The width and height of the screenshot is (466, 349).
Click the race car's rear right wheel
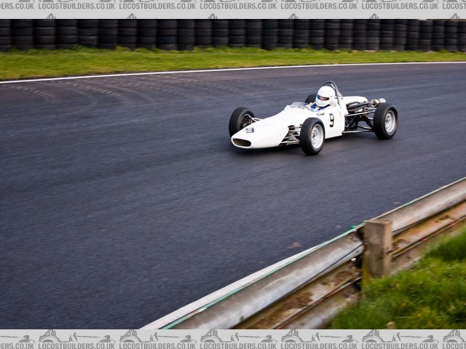point(385,121)
